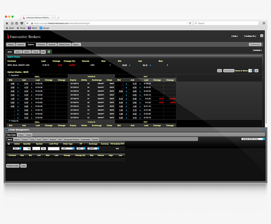Screen dimensions: 271x224
Task: Open the Scanner tab
Action: [52, 44]
